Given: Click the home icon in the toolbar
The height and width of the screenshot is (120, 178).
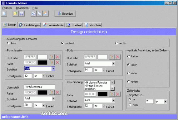Looking at the screenshot, I should pyautogui.click(x=46, y=14).
